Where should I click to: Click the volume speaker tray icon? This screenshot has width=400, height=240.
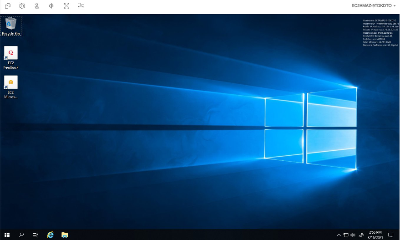tap(353, 235)
